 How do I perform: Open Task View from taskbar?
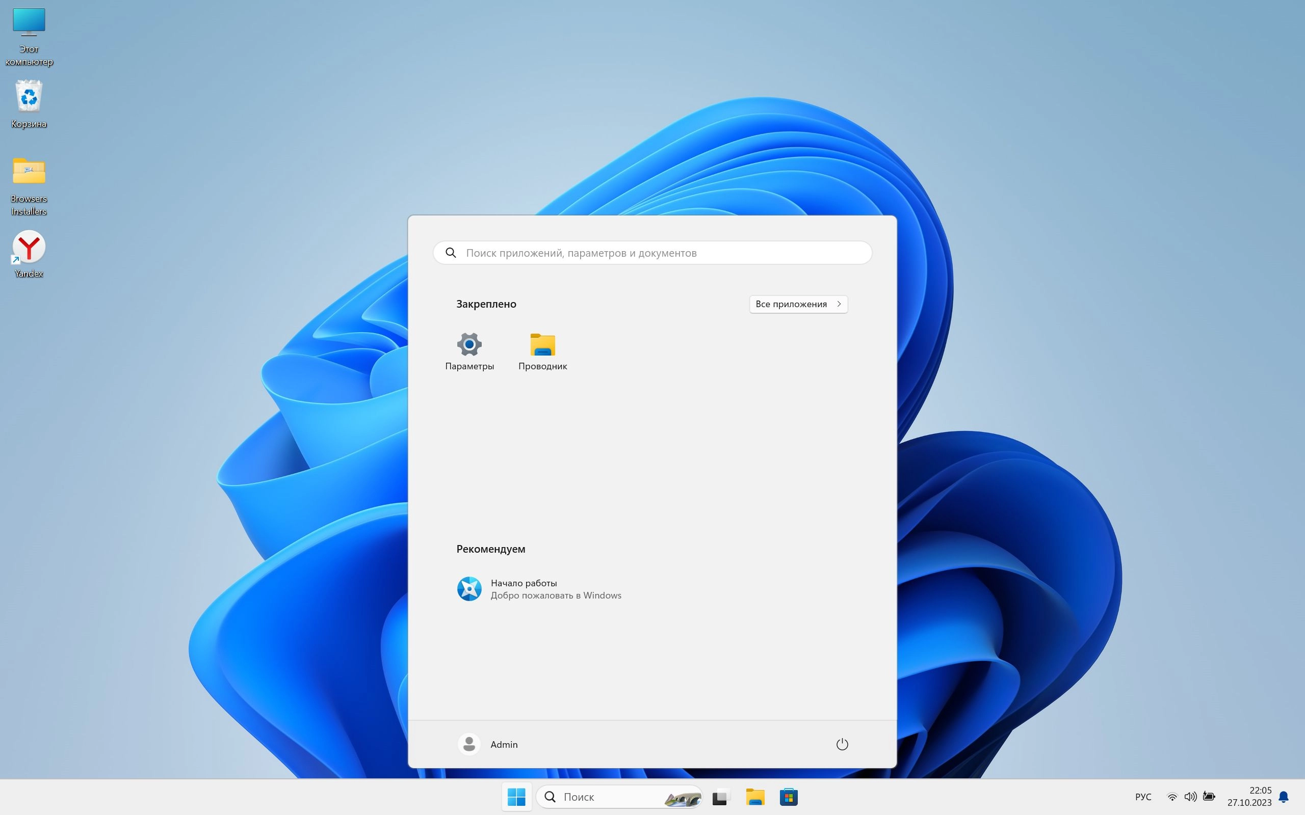[720, 797]
